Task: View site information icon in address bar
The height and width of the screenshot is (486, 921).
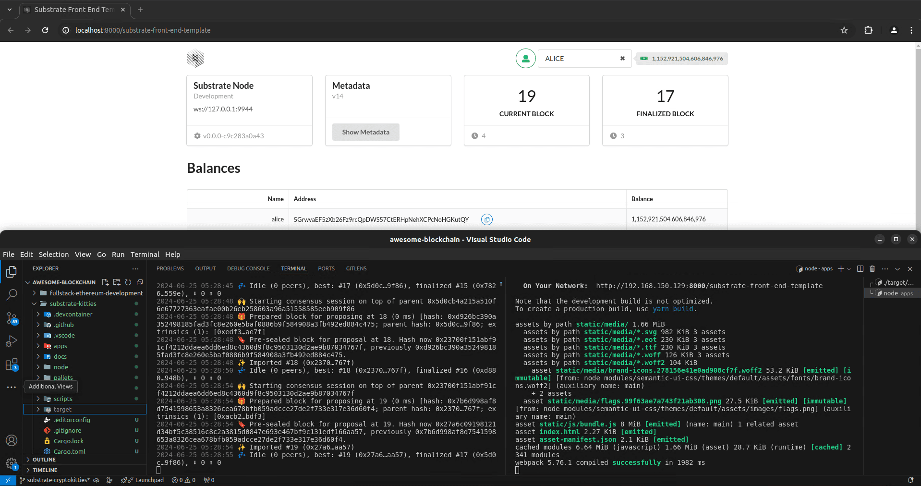Action: click(66, 30)
